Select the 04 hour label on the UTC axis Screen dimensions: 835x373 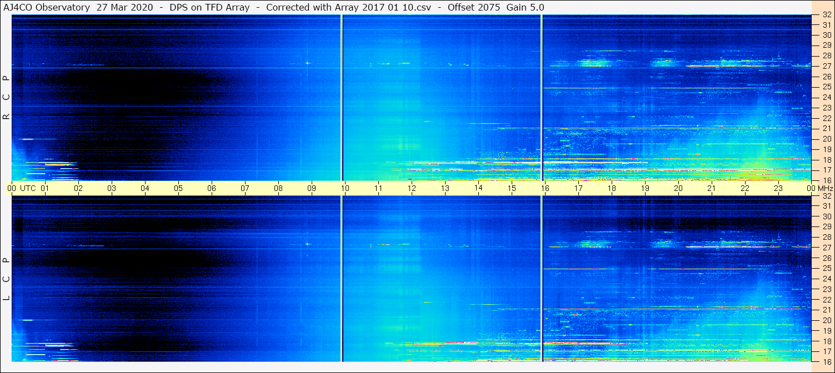tap(145, 188)
